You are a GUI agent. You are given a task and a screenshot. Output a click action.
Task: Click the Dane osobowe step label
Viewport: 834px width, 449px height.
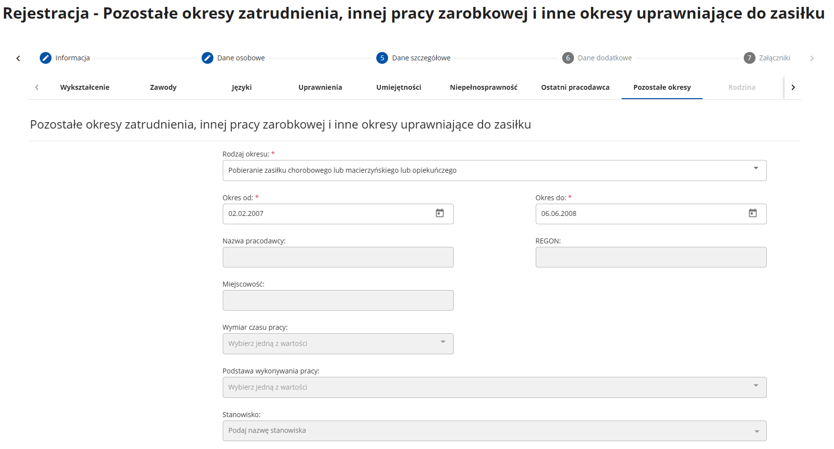click(x=241, y=58)
